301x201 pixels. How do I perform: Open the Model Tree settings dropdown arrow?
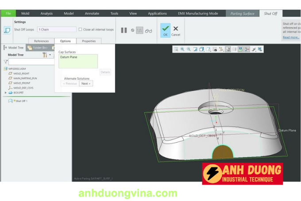(50, 55)
